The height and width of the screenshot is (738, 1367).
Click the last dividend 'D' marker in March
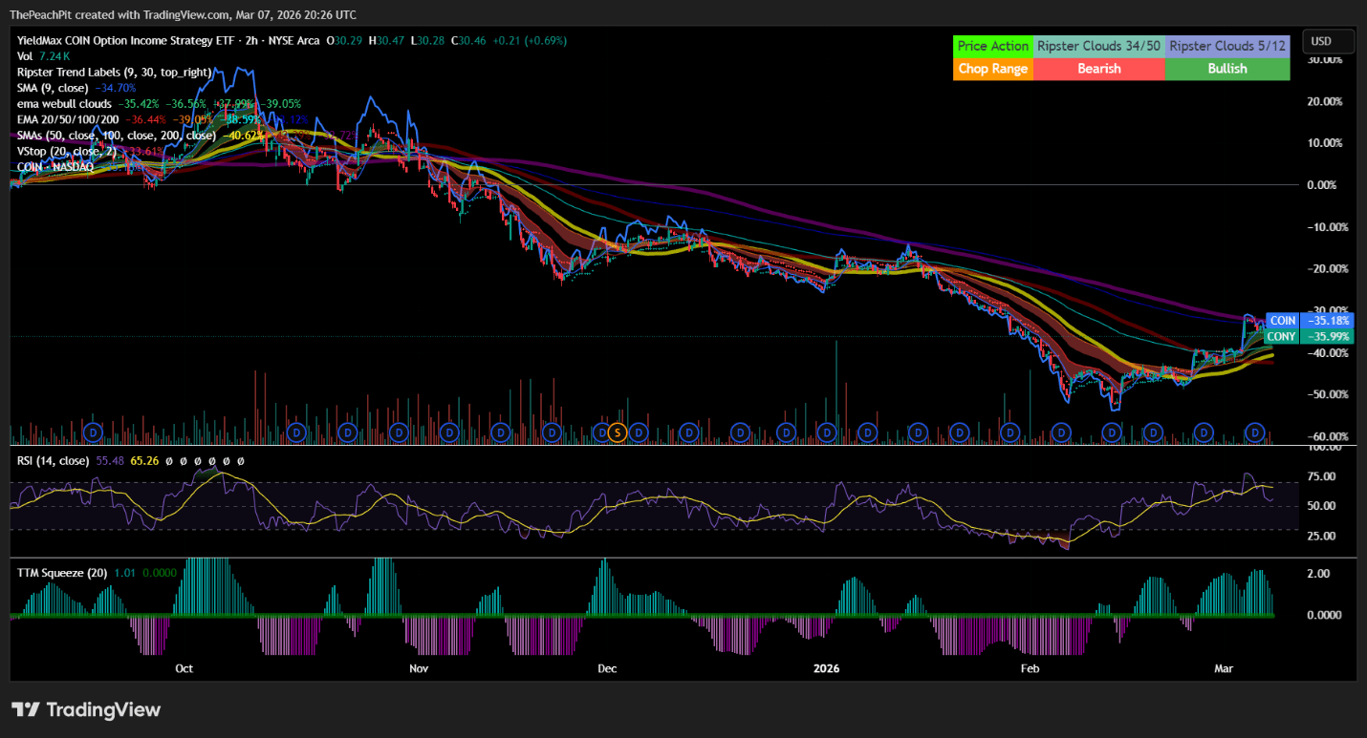point(1254,432)
